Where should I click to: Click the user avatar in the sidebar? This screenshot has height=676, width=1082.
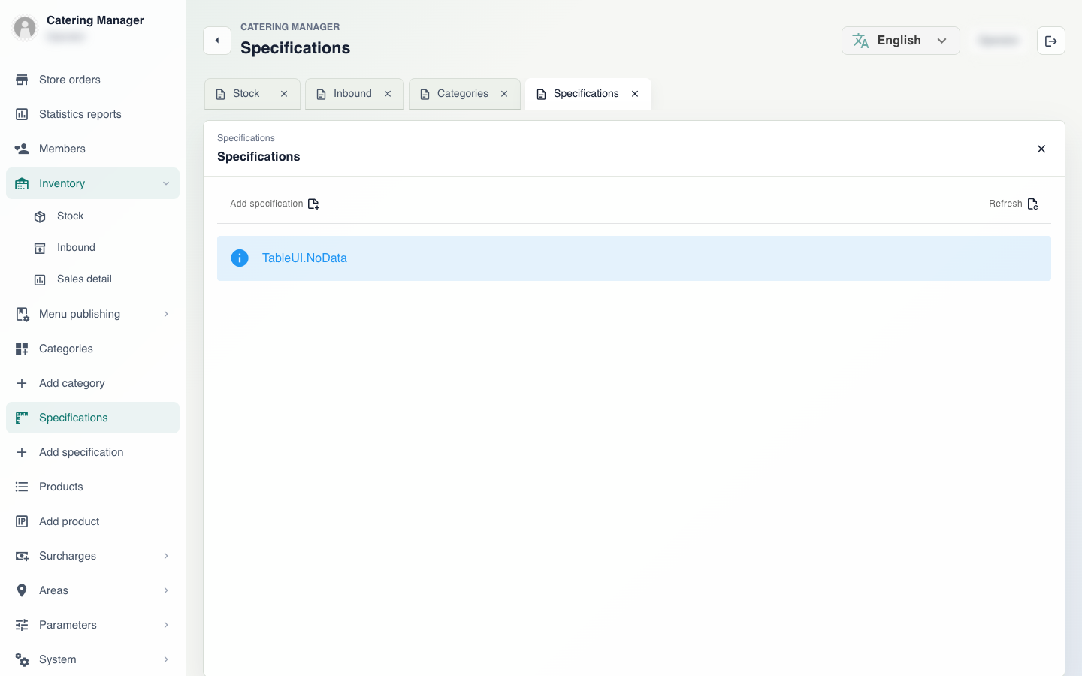point(25,28)
